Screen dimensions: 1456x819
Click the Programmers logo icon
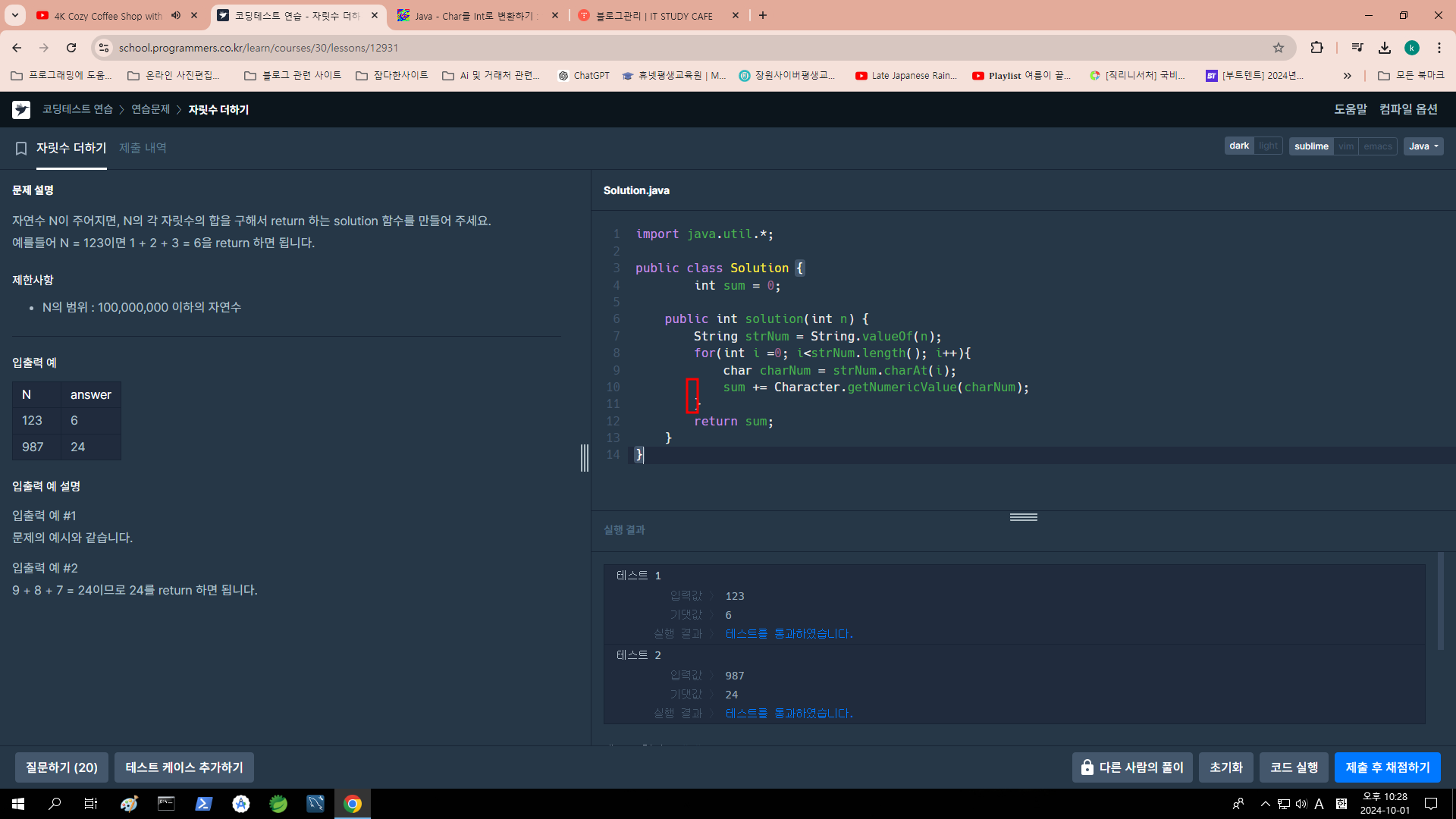(x=21, y=110)
